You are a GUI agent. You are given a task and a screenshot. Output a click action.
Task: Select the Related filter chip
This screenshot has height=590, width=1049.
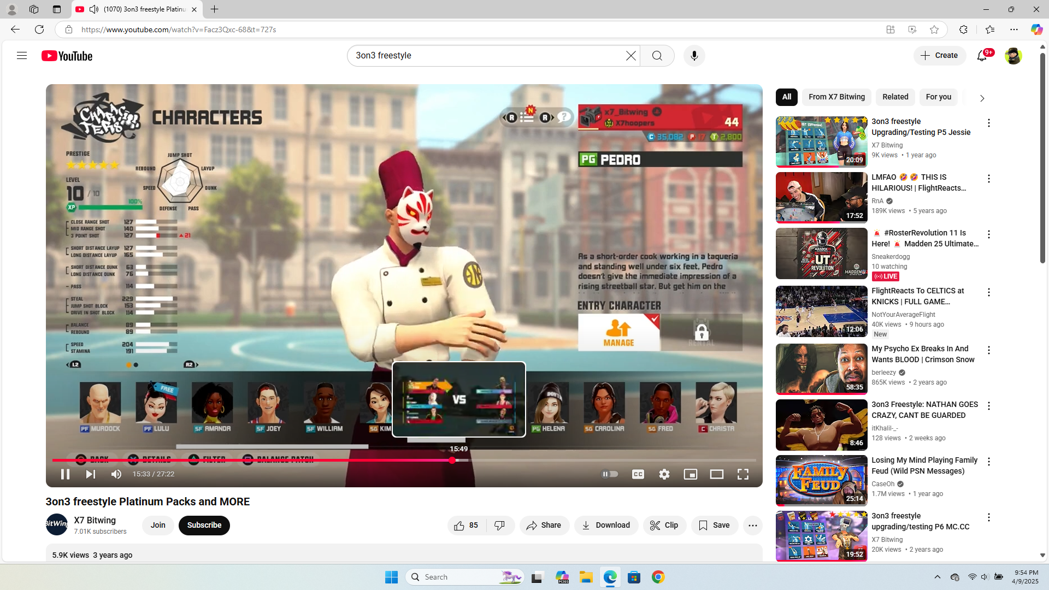click(x=895, y=97)
